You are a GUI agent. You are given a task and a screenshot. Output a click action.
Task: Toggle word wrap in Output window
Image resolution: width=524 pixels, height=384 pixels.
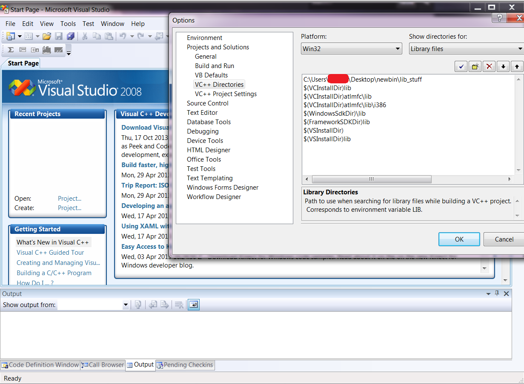click(x=194, y=304)
